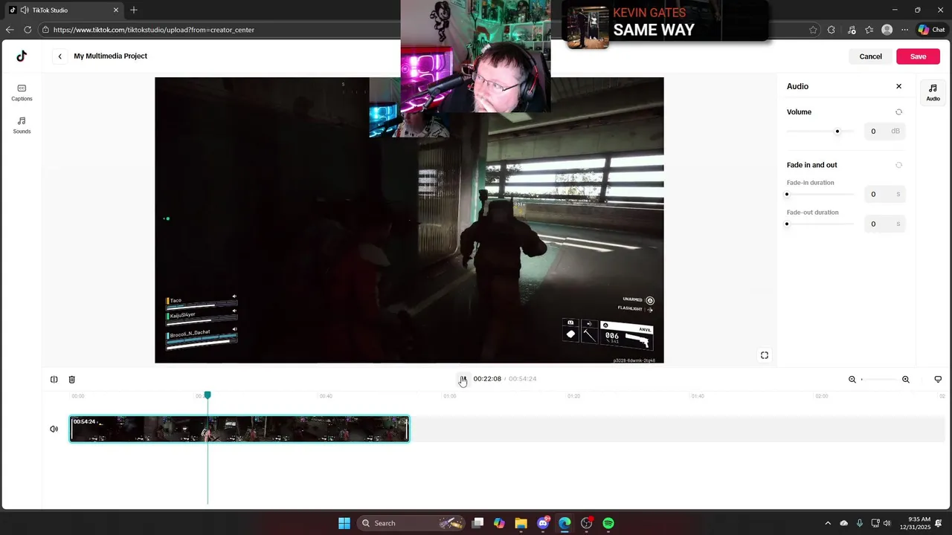This screenshot has width=952, height=535.
Task: Zoom in the timeline
Action: 905,380
